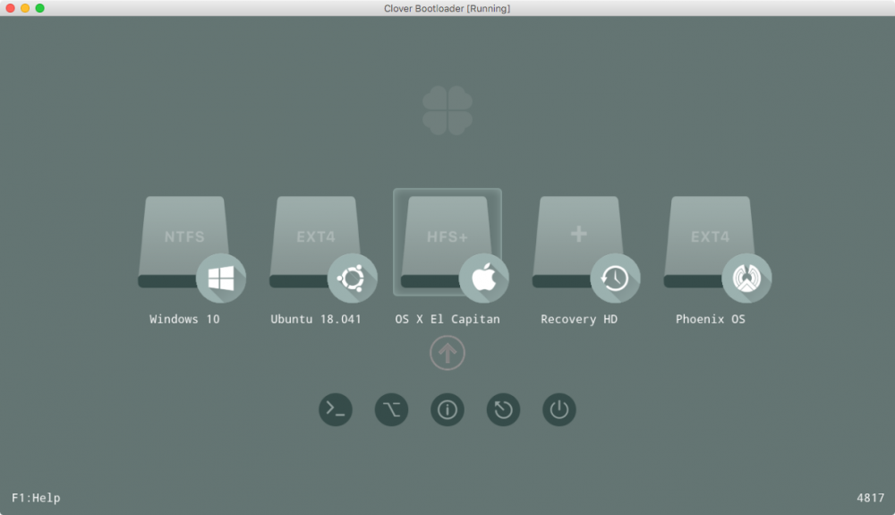Maximize the Clover Bootloader window with the green button
The image size is (895, 515).
coord(40,8)
